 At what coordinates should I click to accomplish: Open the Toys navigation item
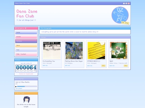[x=26, y=50]
